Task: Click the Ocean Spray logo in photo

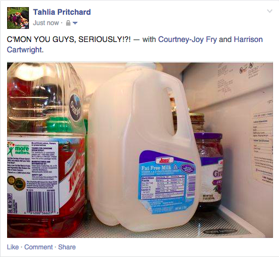Action: coord(76,107)
